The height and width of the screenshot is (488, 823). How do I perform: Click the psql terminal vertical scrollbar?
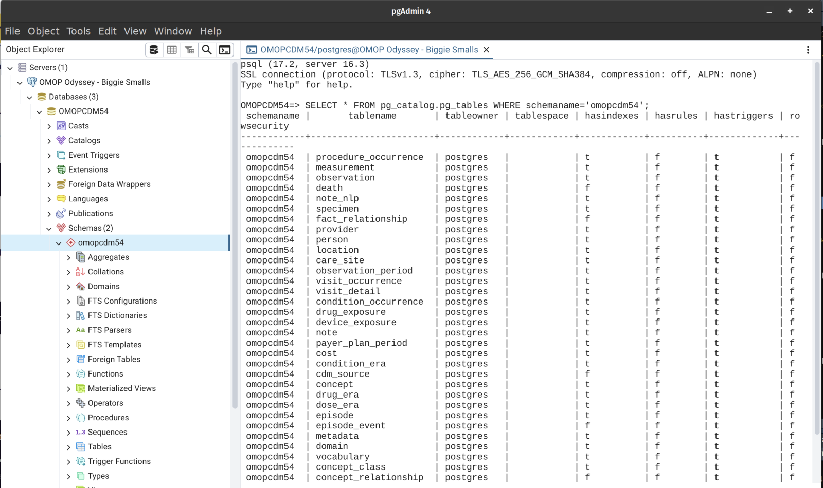[x=817, y=247]
